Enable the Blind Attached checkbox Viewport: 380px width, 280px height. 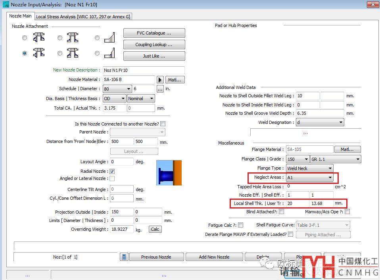click(281, 212)
